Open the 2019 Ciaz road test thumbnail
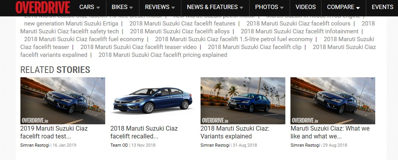 coord(63,101)
